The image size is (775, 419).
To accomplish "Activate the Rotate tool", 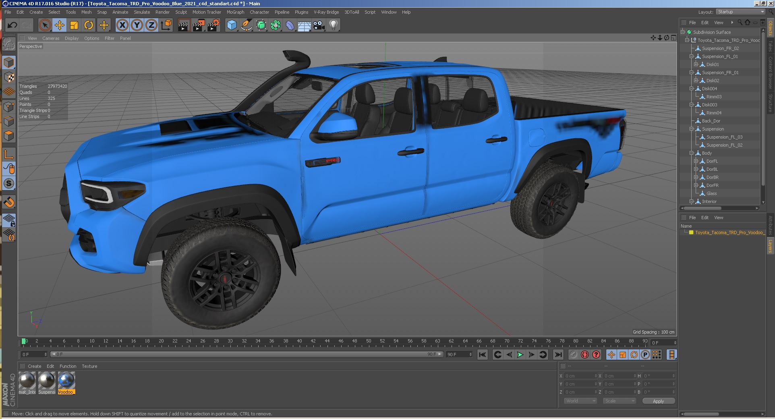I will coord(89,25).
